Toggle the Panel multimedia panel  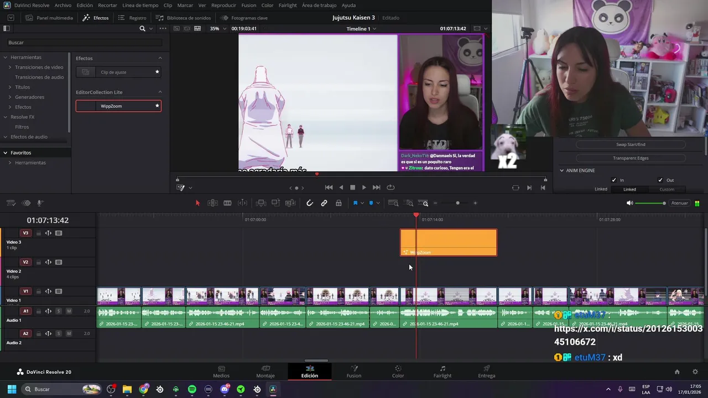(49, 18)
